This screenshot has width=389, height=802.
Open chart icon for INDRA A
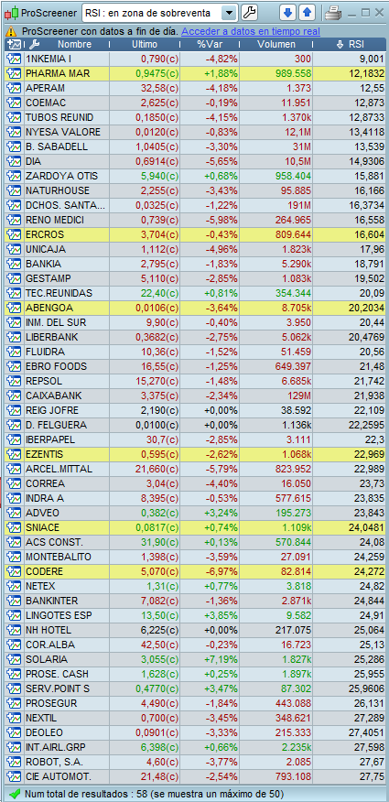pos(14,498)
